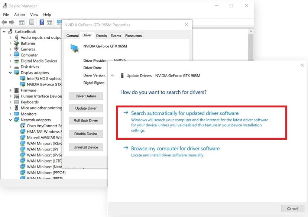The height and width of the screenshot is (217, 308).
Task: Close the Update Drivers wizard window
Action: pyautogui.click(x=302, y=65)
